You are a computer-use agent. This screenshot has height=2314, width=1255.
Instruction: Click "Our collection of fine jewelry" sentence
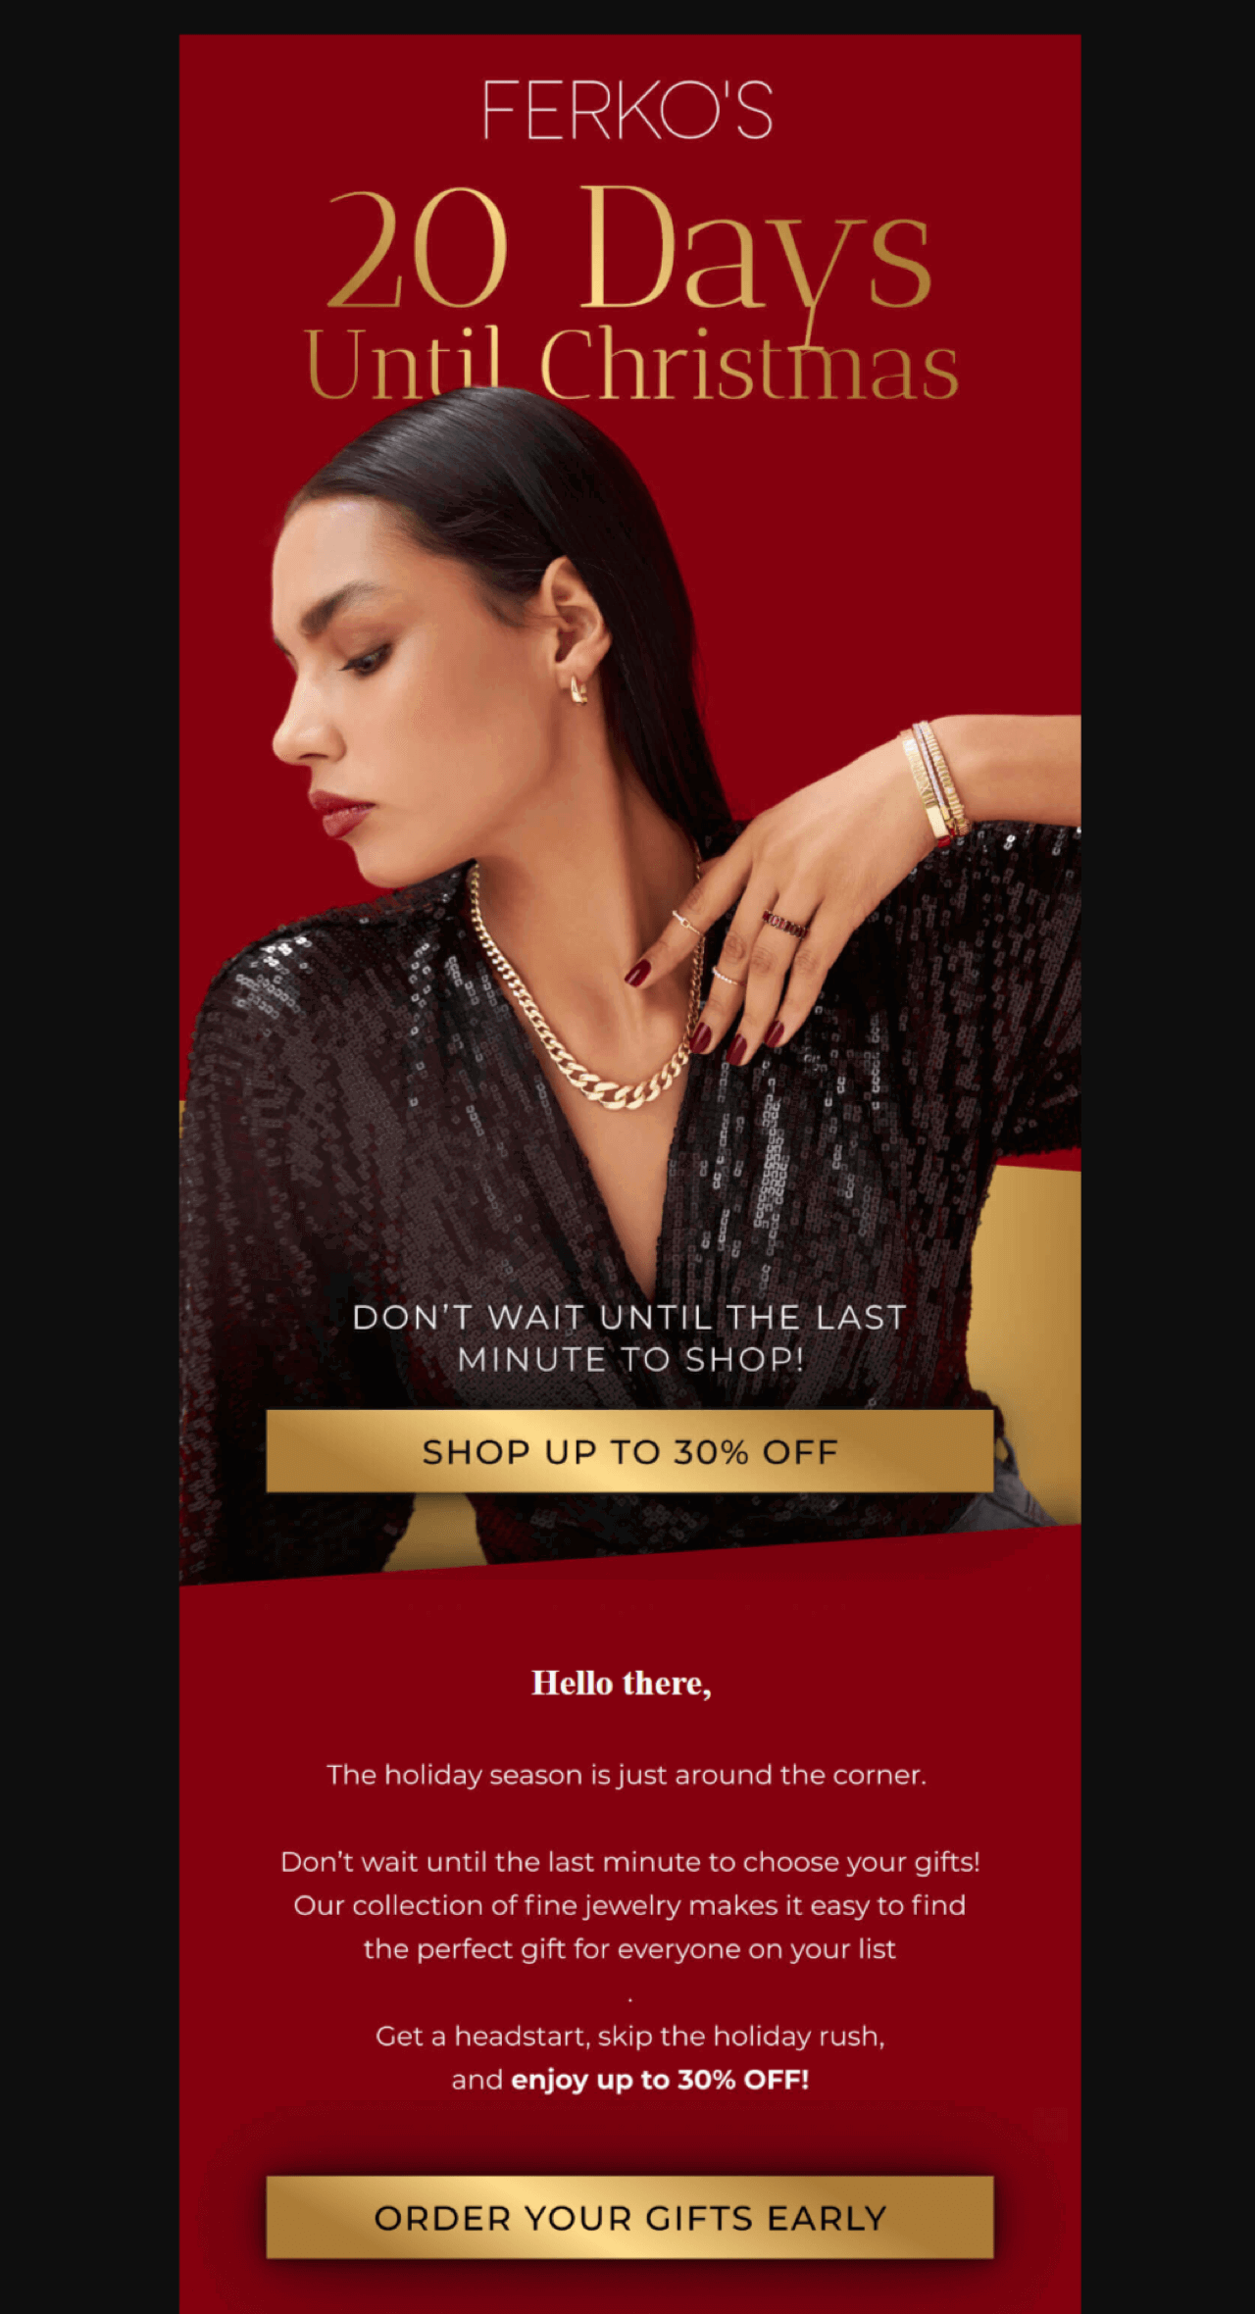(629, 1905)
